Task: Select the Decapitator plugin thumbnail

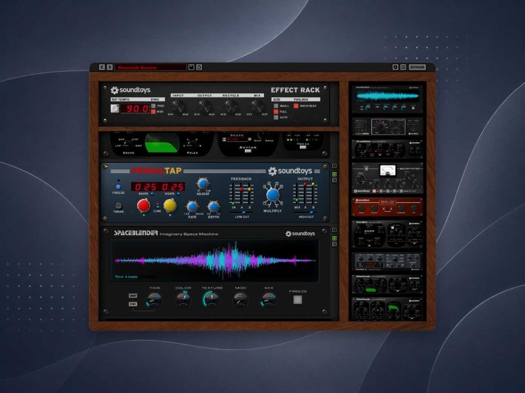Action: (388, 178)
